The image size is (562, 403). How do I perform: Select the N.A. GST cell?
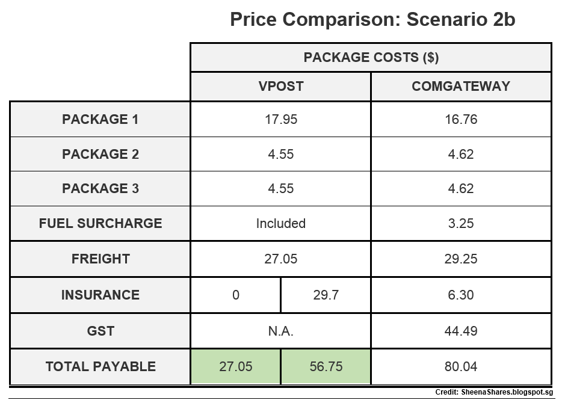pos(280,331)
